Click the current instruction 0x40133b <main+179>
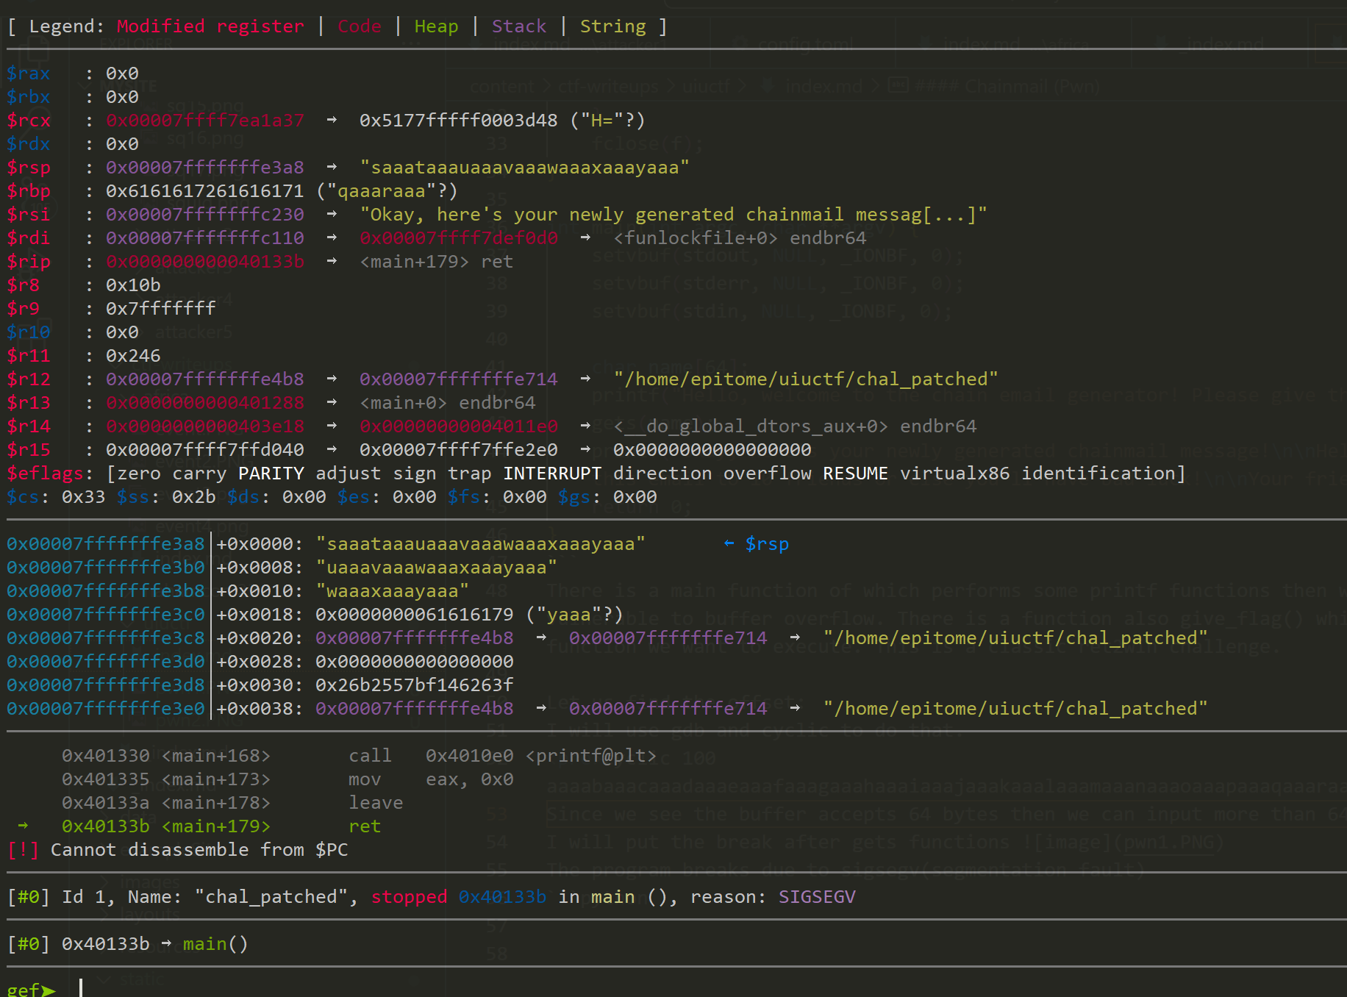The width and height of the screenshot is (1347, 997). point(166,826)
